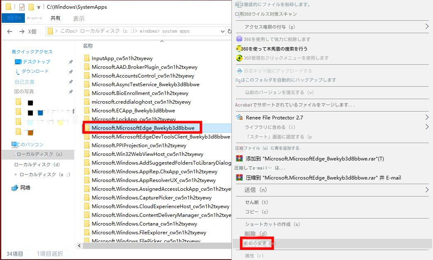Select 名前の変更 from the context menu
This screenshot has width=433, height=260.
point(256,244)
